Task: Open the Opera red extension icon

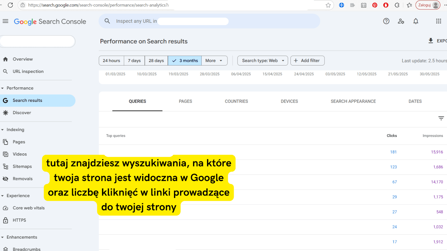Action: 386,5
